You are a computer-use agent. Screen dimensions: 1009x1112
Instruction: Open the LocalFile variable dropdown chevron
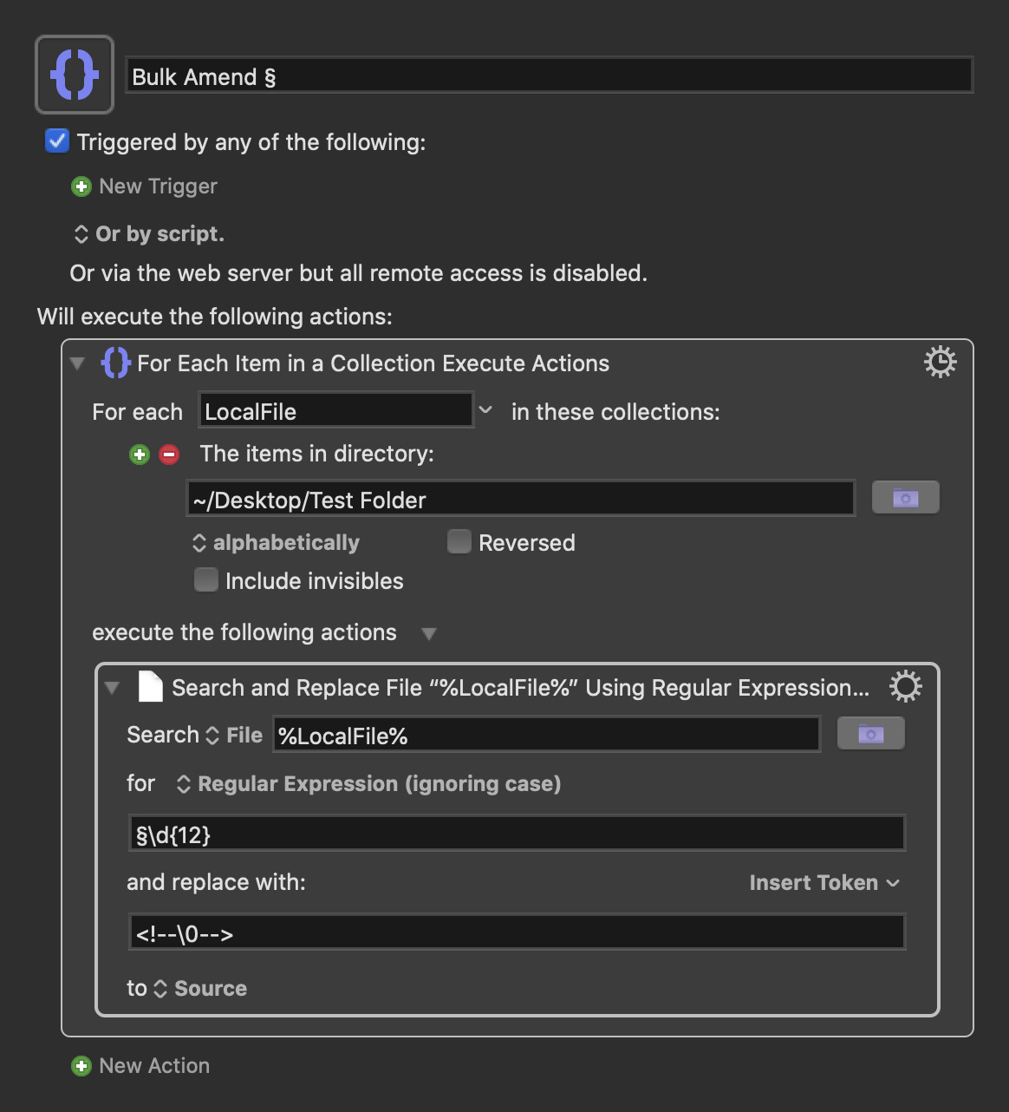tap(485, 410)
